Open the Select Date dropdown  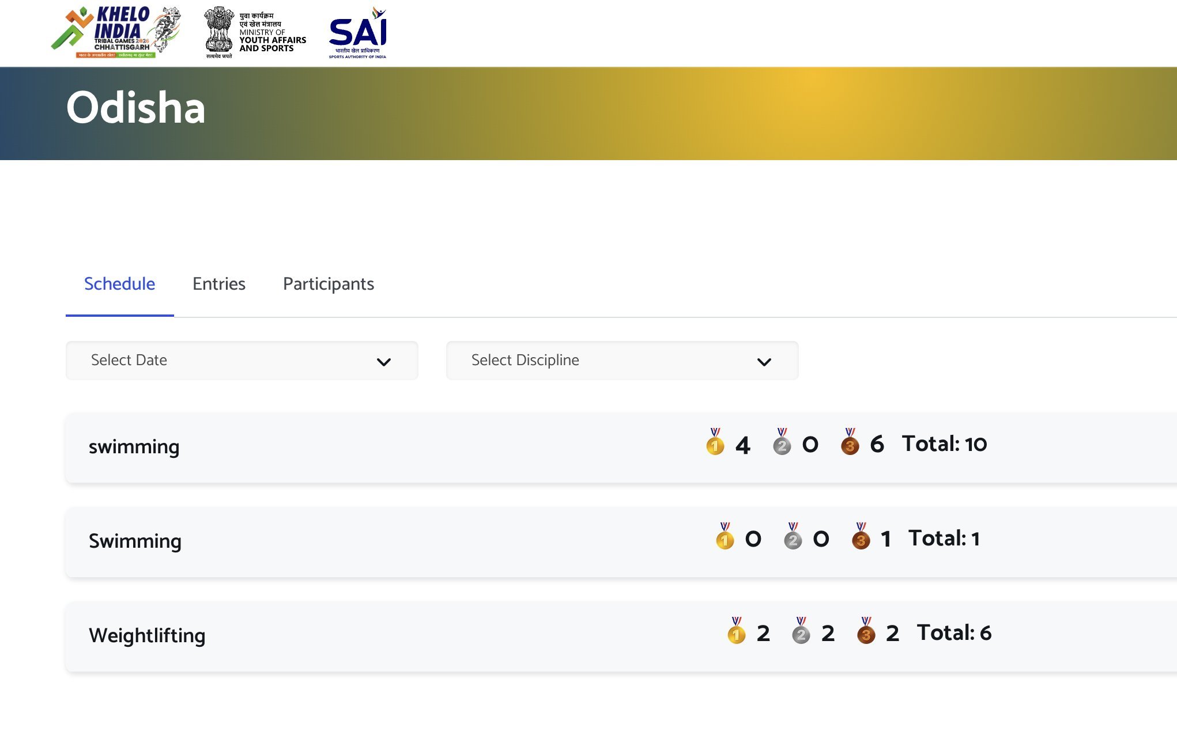click(242, 361)
